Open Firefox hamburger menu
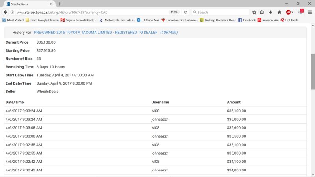 click(x=310, y=12)
